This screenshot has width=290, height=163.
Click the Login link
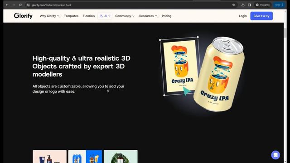(243, 16)
